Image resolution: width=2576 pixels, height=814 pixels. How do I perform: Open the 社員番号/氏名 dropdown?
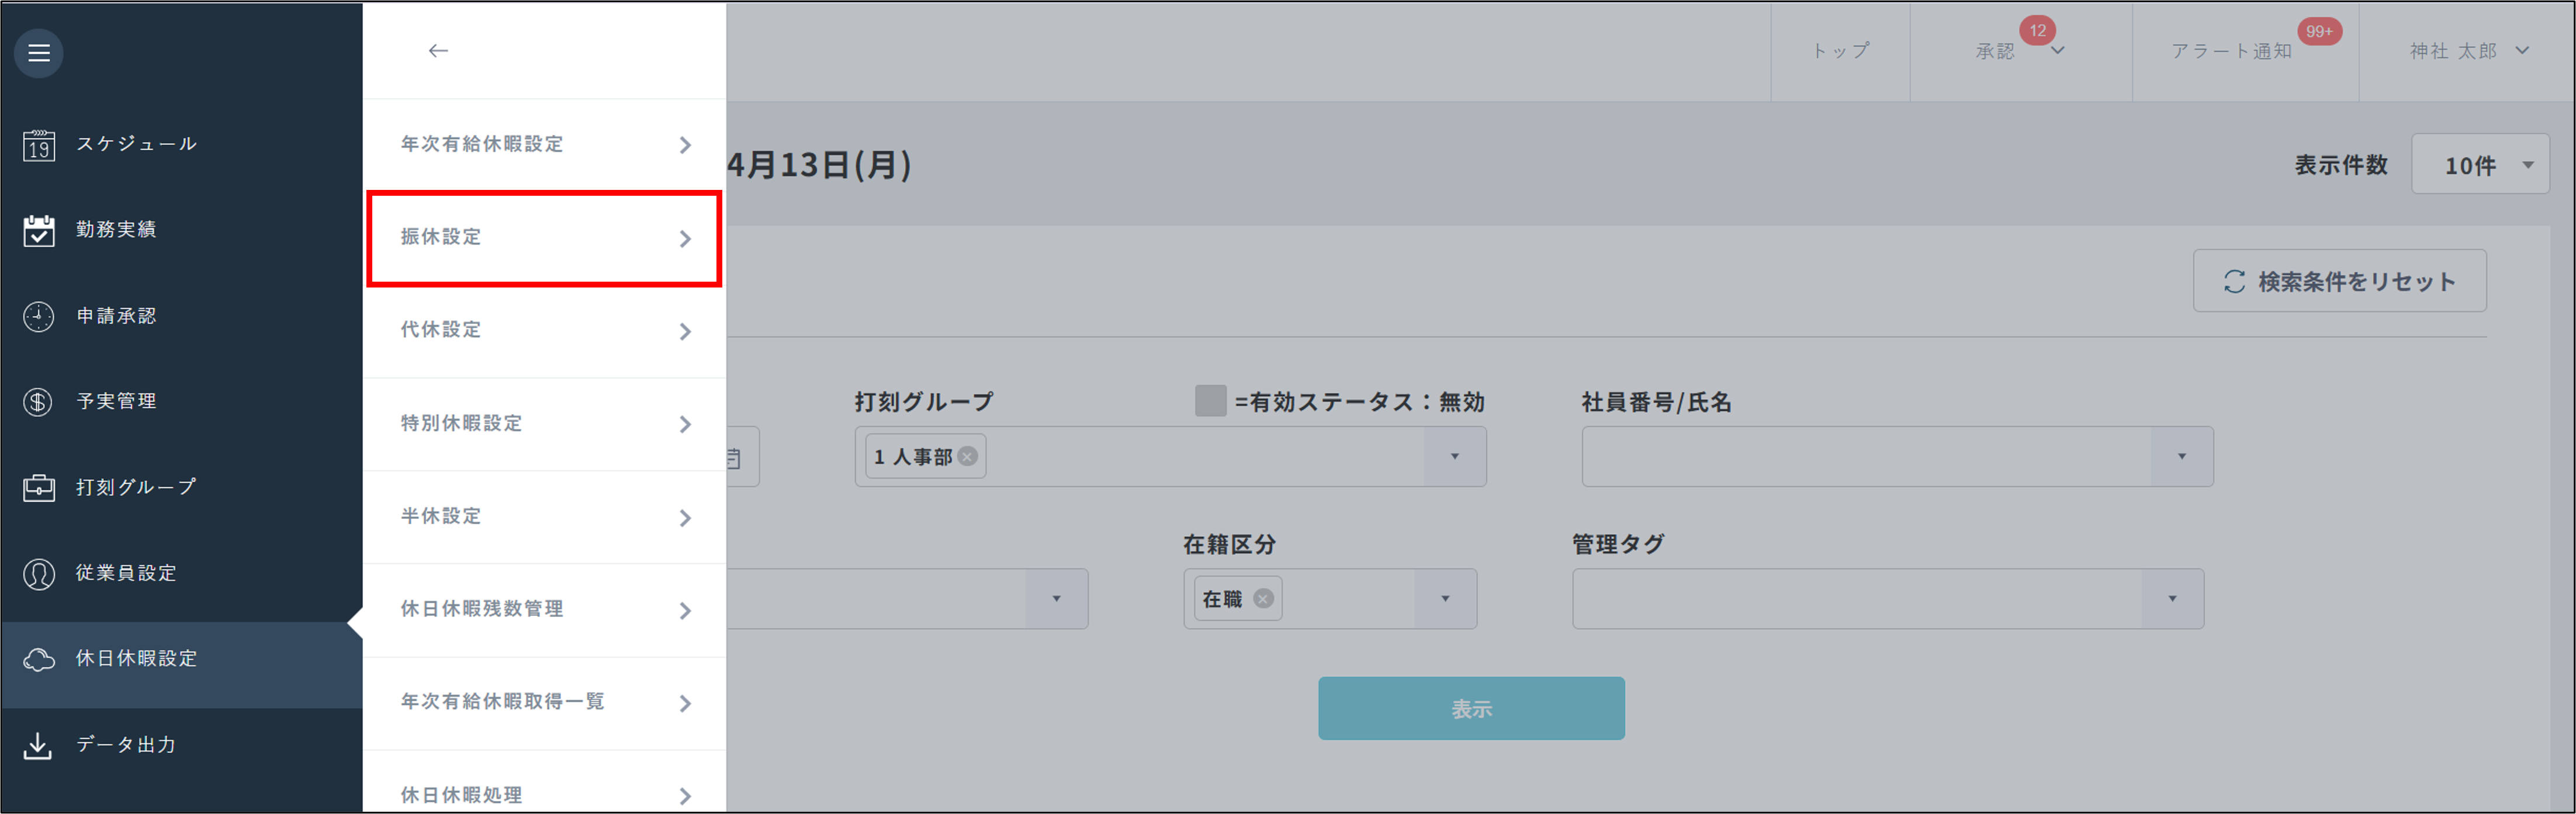(x=1897, y=456)
